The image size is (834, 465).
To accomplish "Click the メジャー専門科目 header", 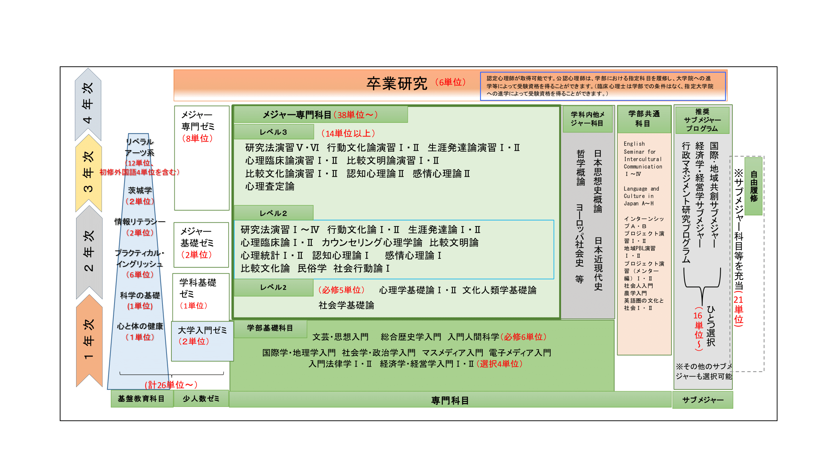I will click(x=321, y=115).
